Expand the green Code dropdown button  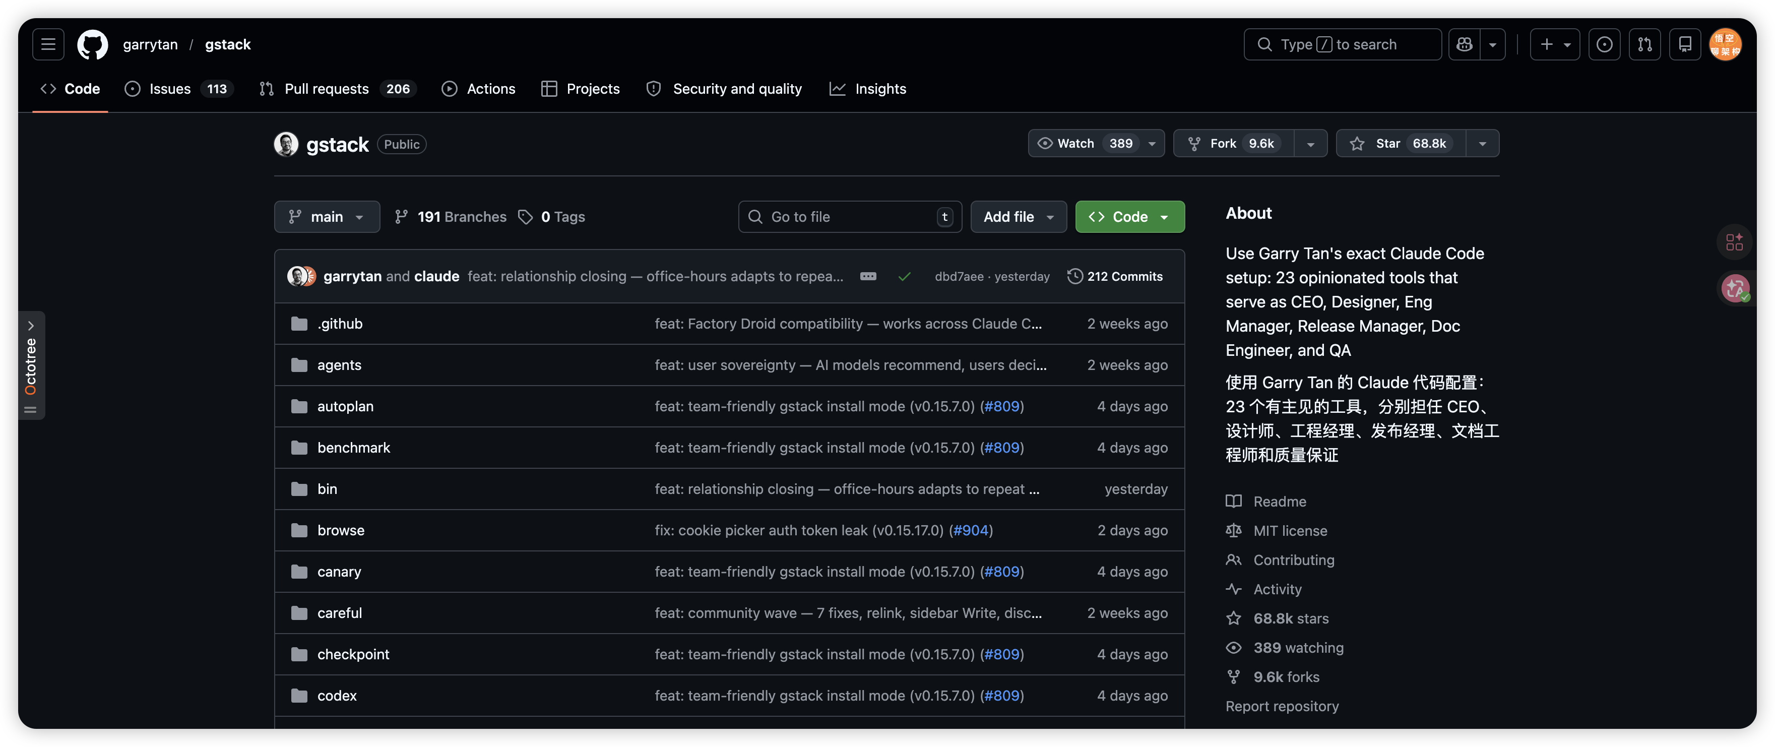[x=1129, y=217]
